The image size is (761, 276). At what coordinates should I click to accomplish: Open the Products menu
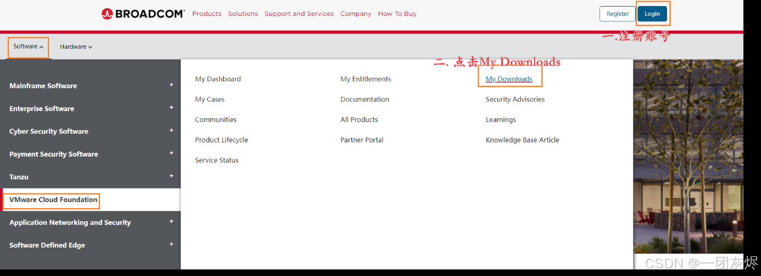pos(207,14)
